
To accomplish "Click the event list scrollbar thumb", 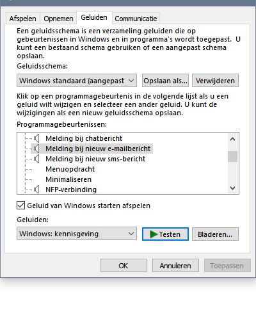I will point(232,157).
